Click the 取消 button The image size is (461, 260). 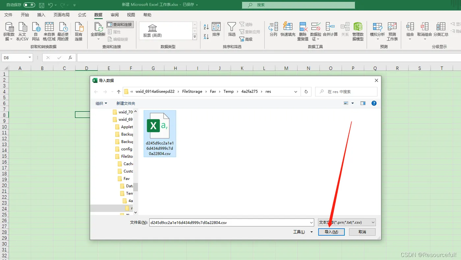click(362, 232)
